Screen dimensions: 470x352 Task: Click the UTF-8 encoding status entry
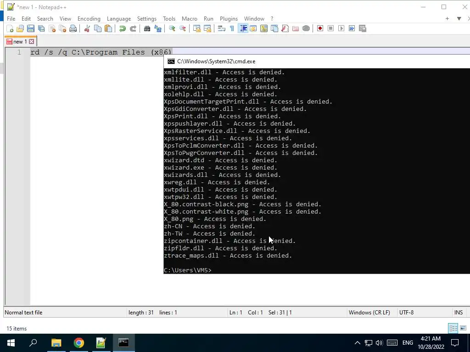click(x=406, y=313)
